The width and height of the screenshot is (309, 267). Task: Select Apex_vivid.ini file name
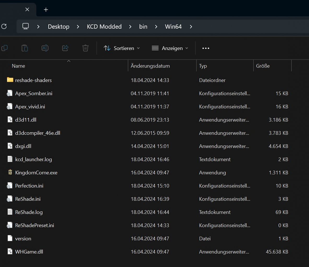tap(30, 106)
